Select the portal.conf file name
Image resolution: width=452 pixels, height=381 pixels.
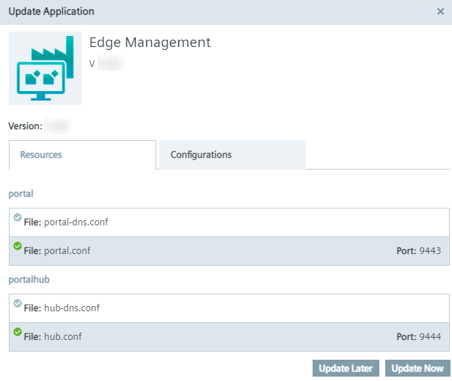[x=68, y=251]
